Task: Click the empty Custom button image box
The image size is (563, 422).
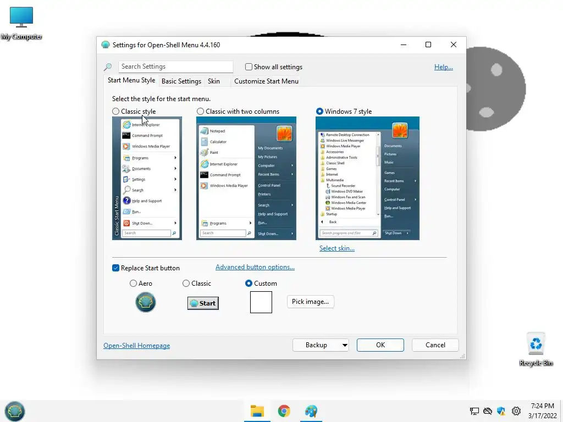Action: pyautogui.click(x=261, y=302)
